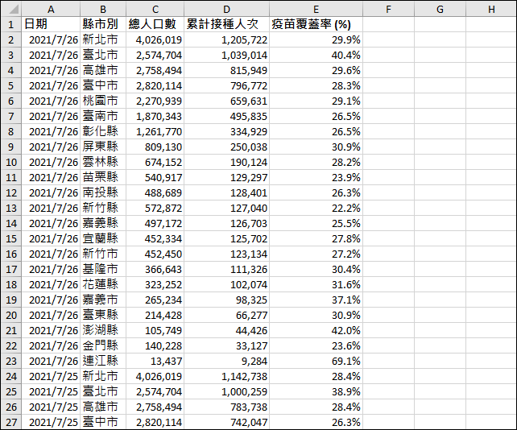Select column A header
517x430 pixels.
click(x=51, y=9)
